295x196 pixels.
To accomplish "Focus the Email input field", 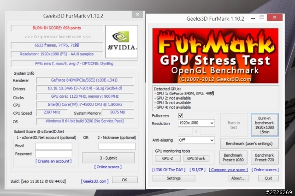I will (53, 146).
